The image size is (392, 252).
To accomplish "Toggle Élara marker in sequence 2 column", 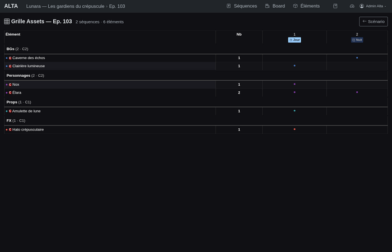I will pyautogui.click(x=357, y=92).
